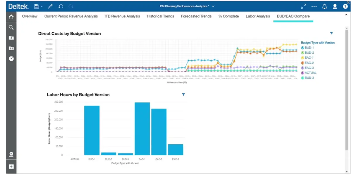Click the ACTUAL axis label under bar chart
The height and width of the screenshot is (175, 351).
coord(75,159)
